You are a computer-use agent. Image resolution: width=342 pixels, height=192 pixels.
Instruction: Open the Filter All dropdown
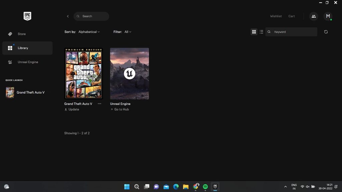point(128,32)
